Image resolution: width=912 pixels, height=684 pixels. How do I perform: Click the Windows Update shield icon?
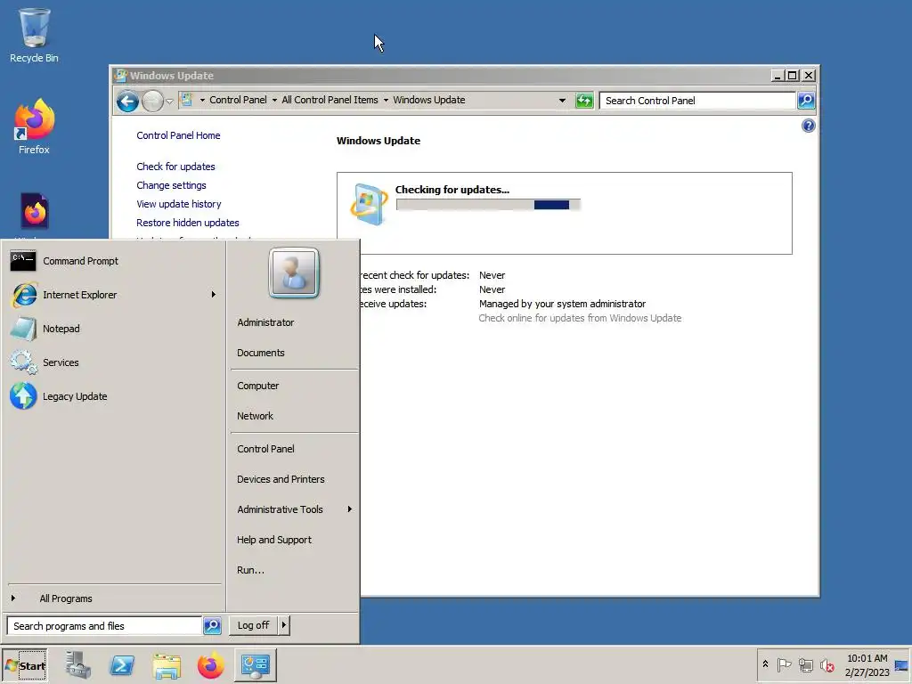click(369, 204)
